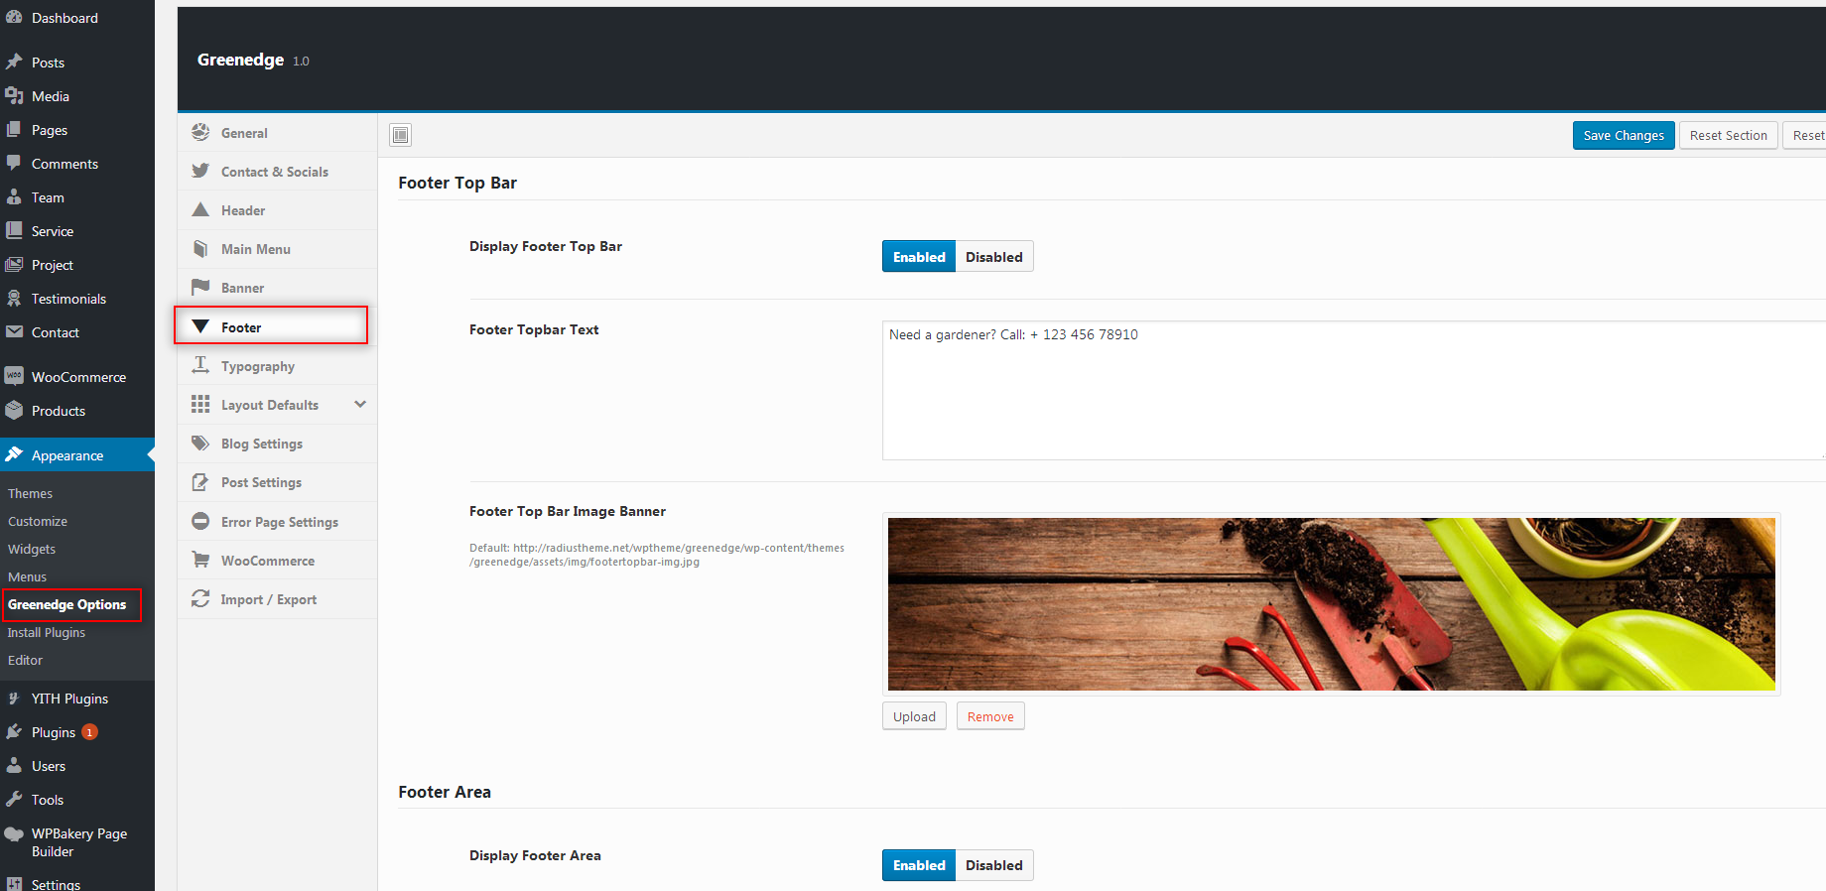The width and height of the screenshot is (1826, 891).
Task: Click the Team person icon
Action: click(14, 196)
